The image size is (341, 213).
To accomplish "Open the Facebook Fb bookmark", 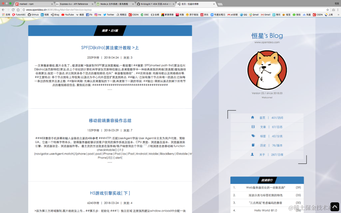I will [89, 15].
